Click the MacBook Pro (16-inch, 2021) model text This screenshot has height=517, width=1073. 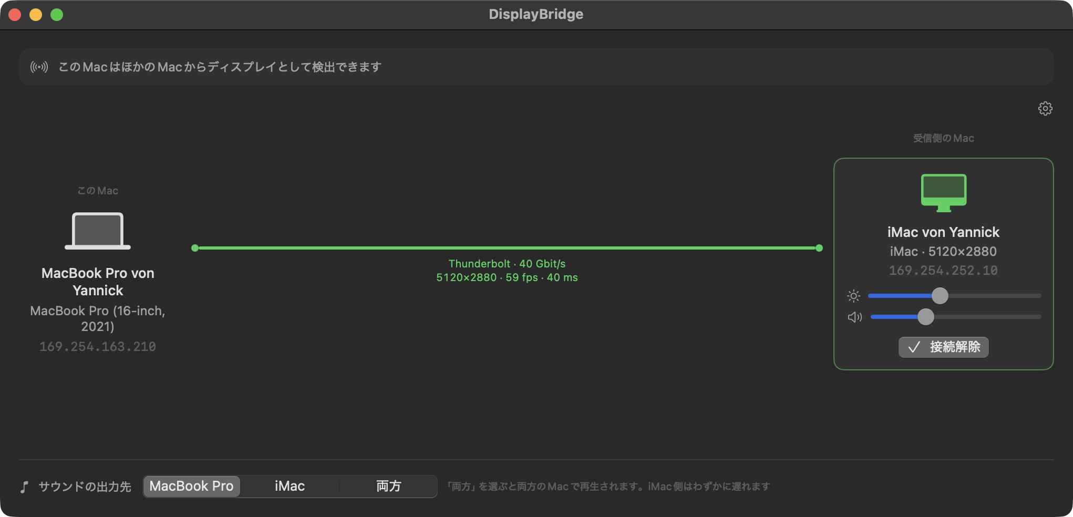[x=98, y=318]
